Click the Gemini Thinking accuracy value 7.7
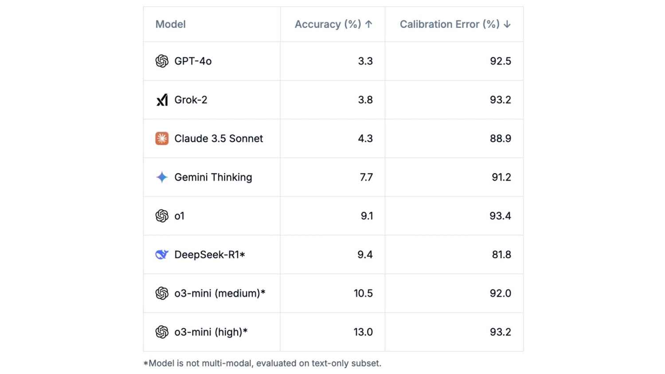665x374 pixels. tap(366, 177)
